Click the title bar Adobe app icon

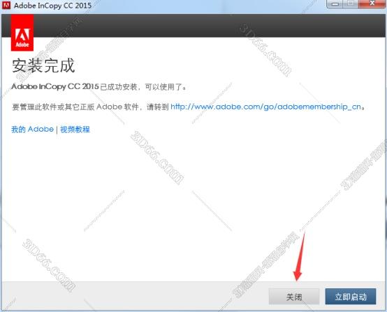6,5
